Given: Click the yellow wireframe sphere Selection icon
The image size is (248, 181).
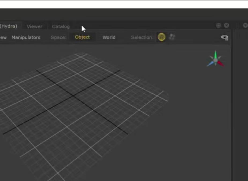Looking at the screenshot, I should click(x=161, y=37).
